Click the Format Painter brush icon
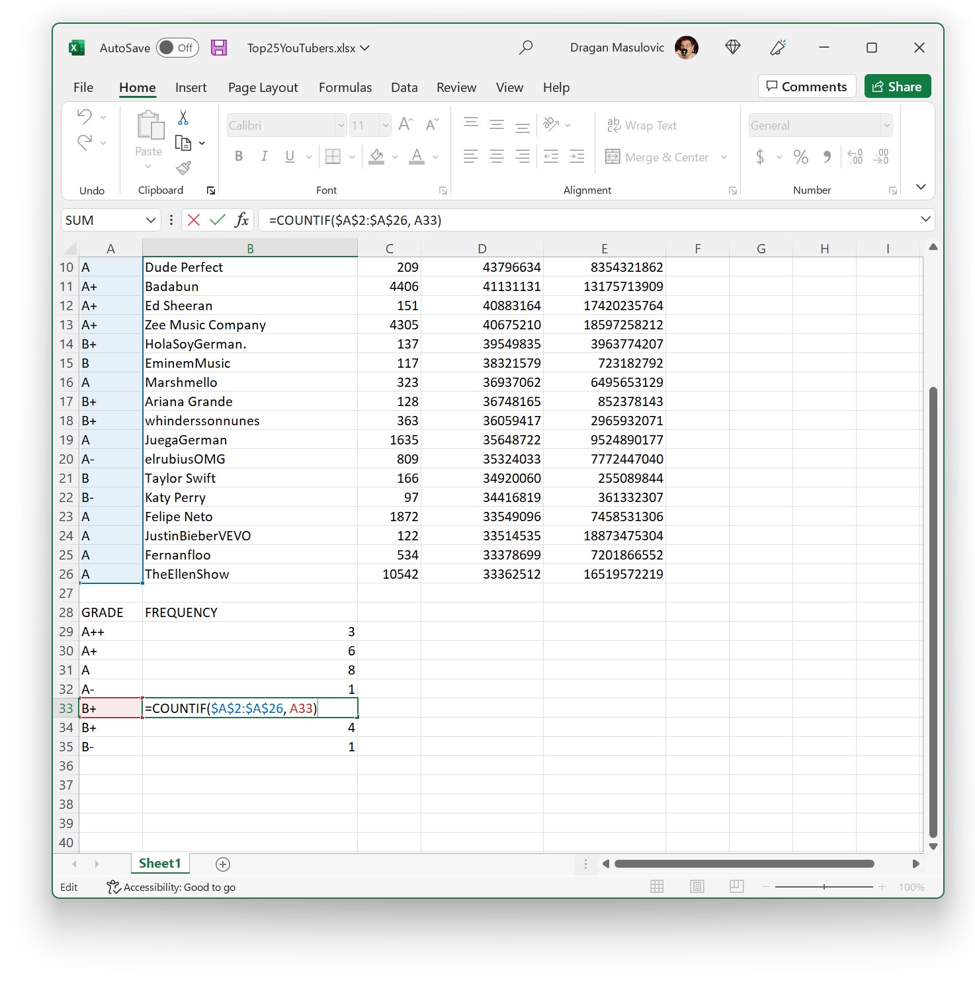 (x=184, y=168)
